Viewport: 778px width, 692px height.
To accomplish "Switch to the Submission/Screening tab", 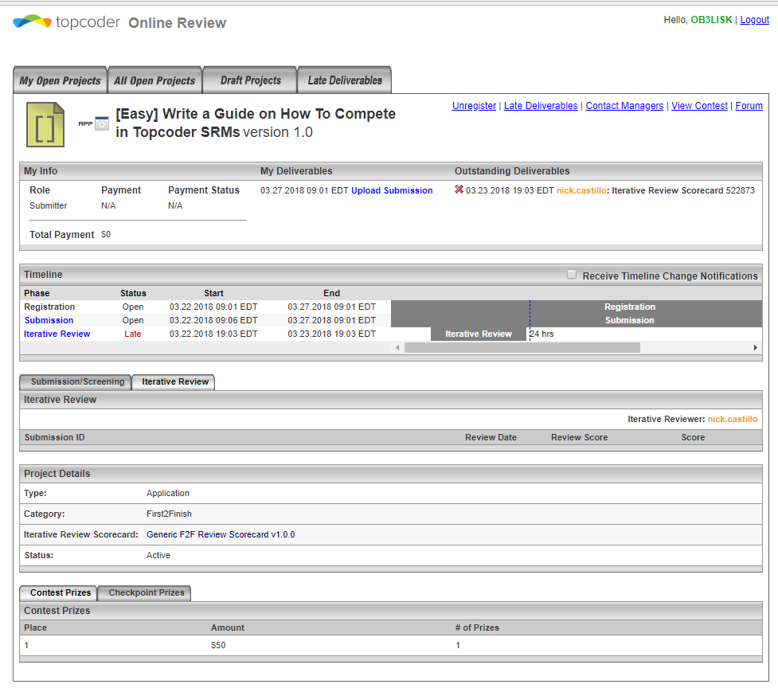I will 76,382.
